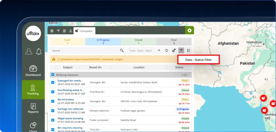Open the Garbage not collected complaint
276x132 pixels.
70,109
